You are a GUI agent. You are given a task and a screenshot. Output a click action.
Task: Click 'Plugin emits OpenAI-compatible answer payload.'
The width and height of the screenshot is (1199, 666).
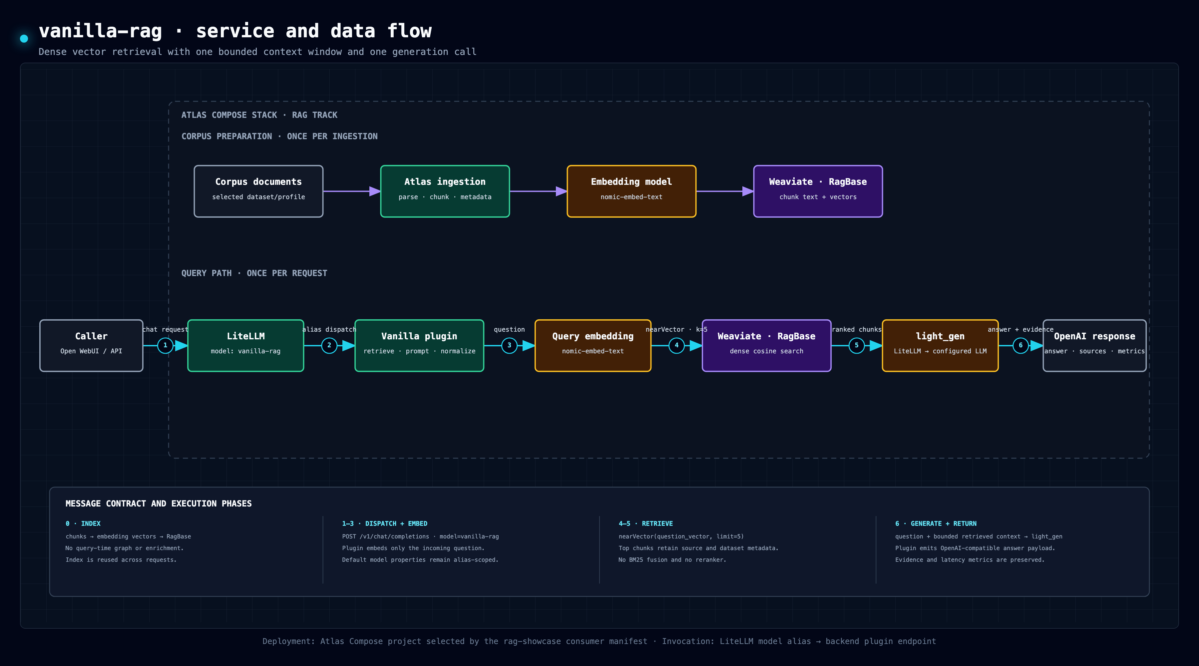click(975, 548)
